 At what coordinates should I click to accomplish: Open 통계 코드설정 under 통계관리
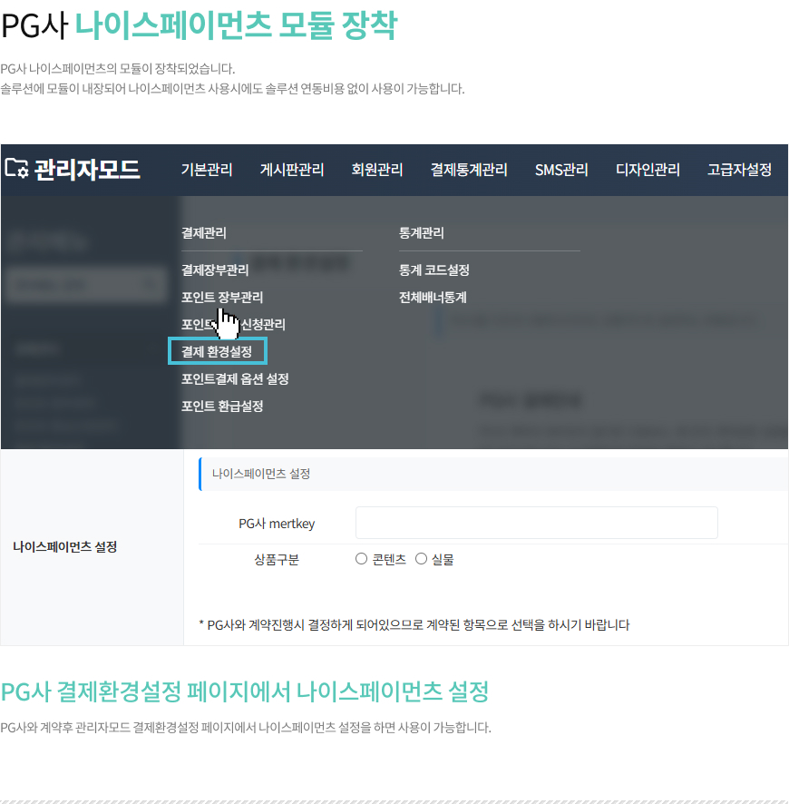pos(433,270)
